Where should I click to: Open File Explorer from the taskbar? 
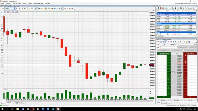point(18,109)
